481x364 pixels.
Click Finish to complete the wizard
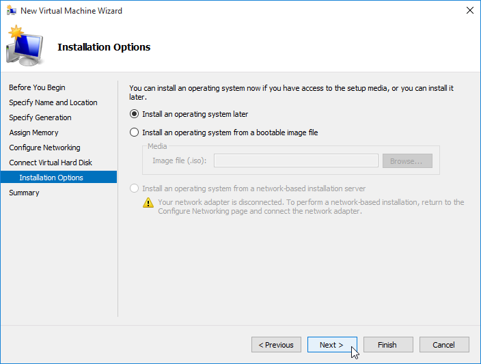click(x=388, y=345)
